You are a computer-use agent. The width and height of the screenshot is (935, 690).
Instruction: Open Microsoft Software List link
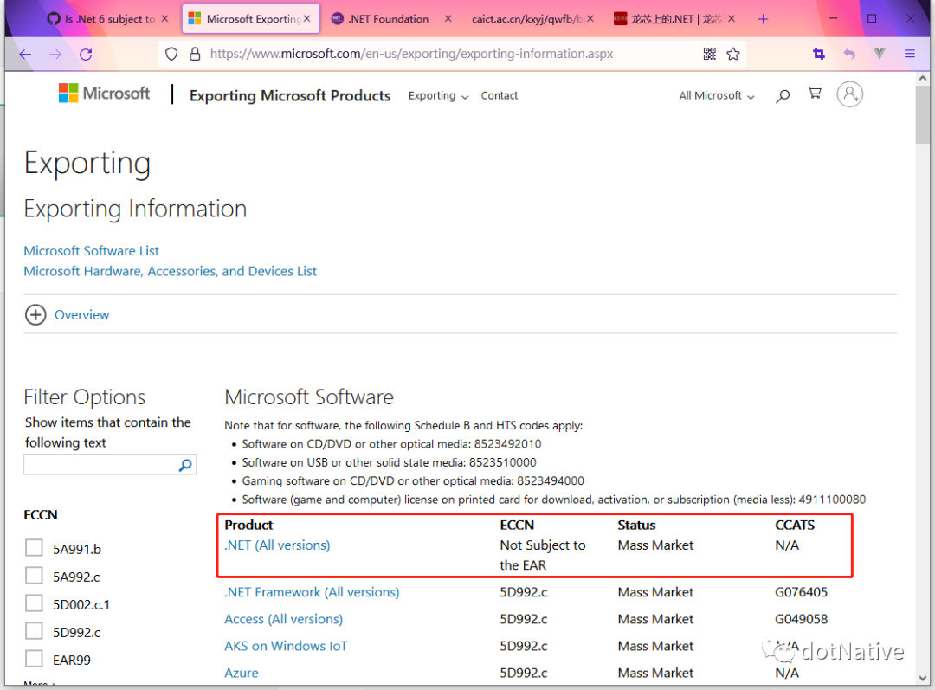pyautogui.click(x=91, y=251)
